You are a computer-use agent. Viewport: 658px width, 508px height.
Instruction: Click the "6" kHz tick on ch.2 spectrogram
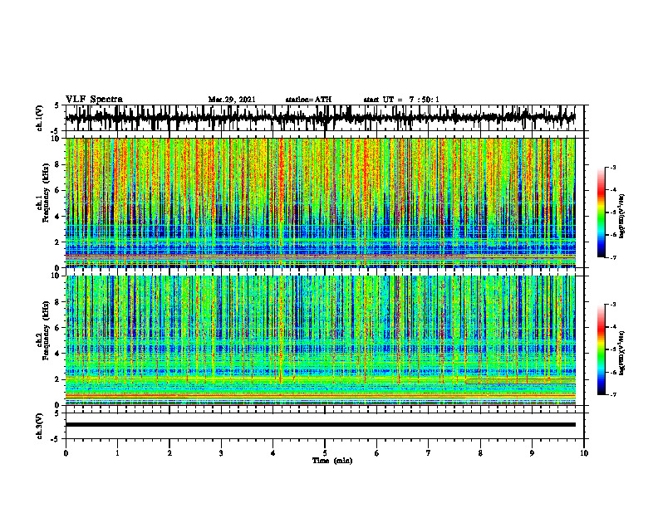[58, 328]
